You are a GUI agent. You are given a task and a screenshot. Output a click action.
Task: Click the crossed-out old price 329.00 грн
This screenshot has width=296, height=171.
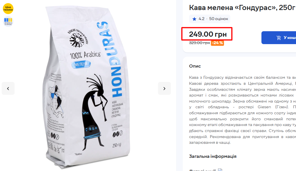(199, 43)
